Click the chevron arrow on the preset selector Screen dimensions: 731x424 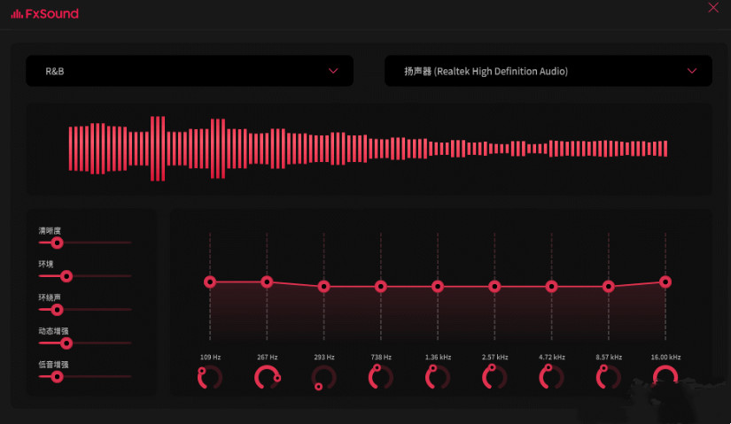point(333,71)
